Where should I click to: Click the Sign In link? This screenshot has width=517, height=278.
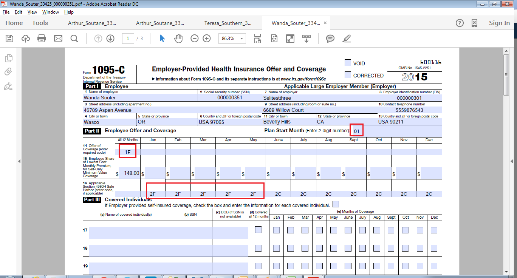coord(499,23)
